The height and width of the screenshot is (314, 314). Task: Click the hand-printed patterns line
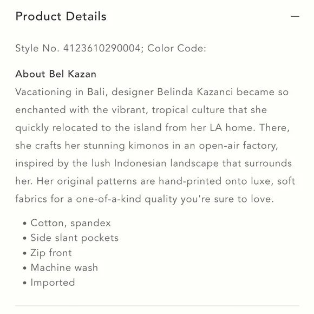tap(155, 181)
